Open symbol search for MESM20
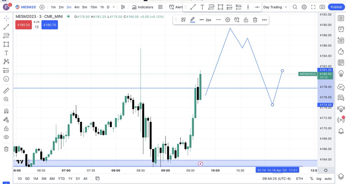Image resolution: width=346 pixels, height=184 pixels. [26, 7]
